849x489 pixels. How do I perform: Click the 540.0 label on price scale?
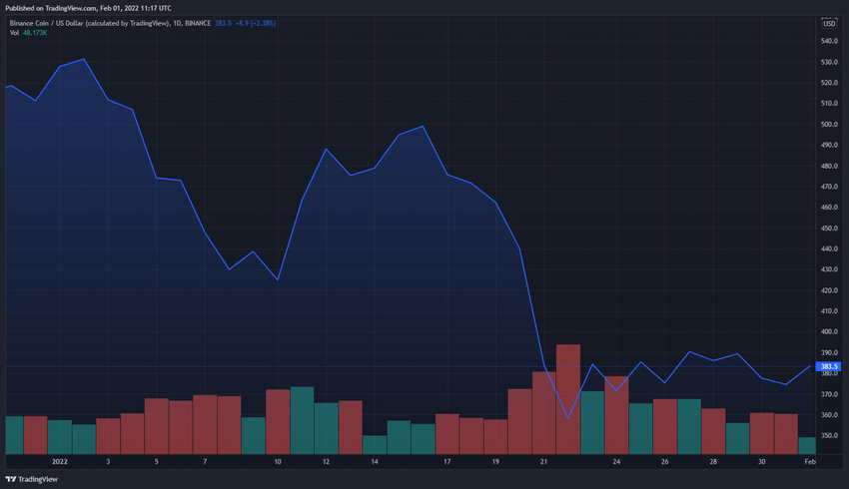point(829,42)
